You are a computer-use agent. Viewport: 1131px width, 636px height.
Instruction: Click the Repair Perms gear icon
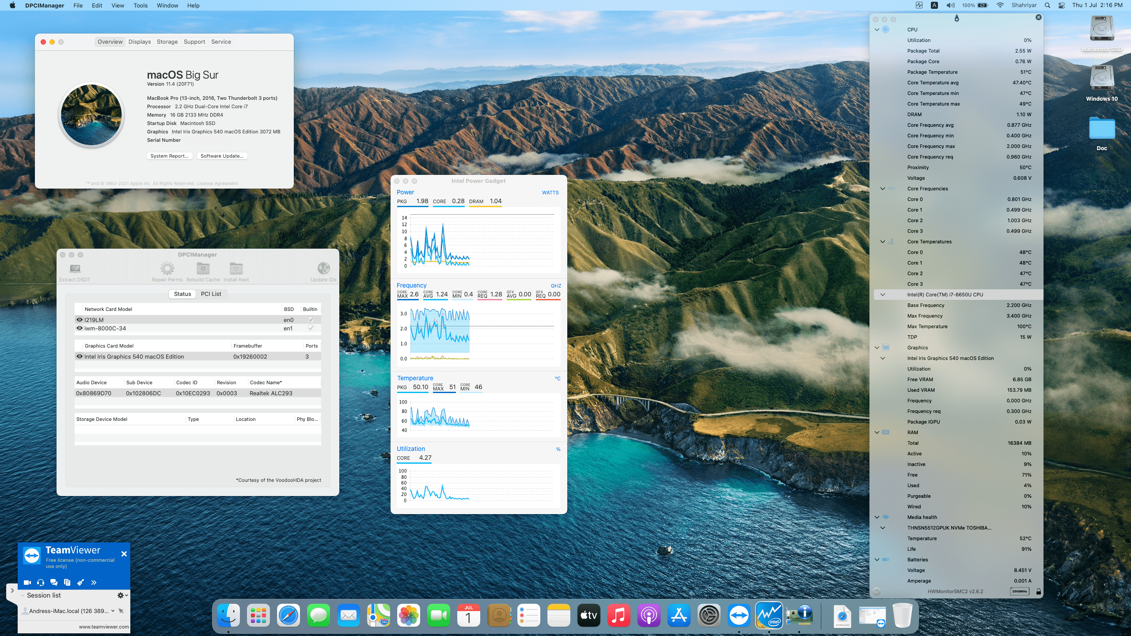coord(167,268)
